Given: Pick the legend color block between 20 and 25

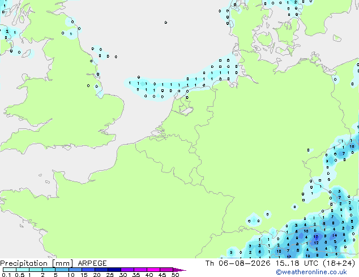Looking at the screenshot, I should coord(101,270).
